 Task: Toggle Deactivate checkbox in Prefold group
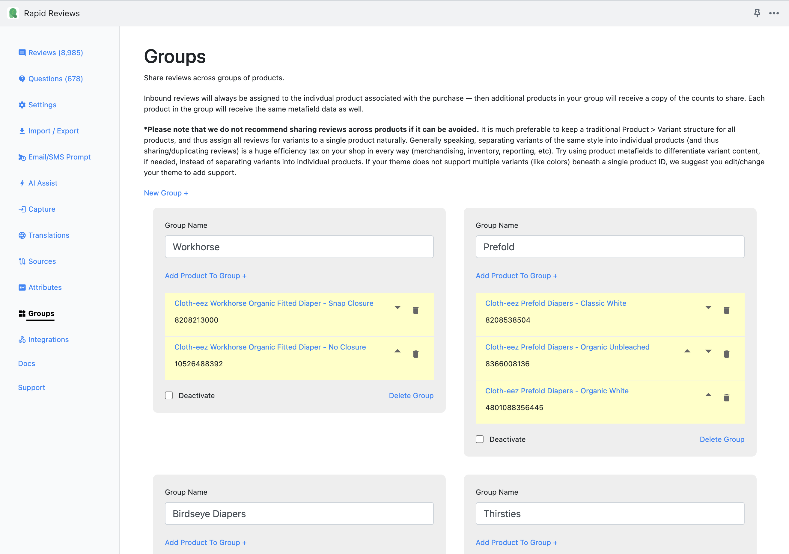479,439
